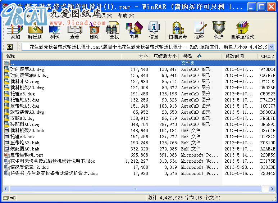Click CRC32 value B930CA

(268, 112)
